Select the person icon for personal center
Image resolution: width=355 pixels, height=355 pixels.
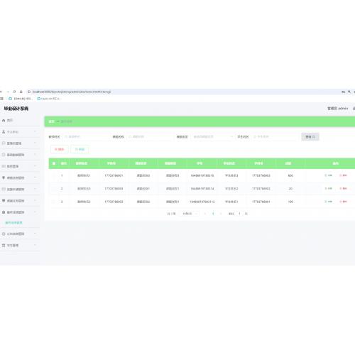tap(4, 132)
